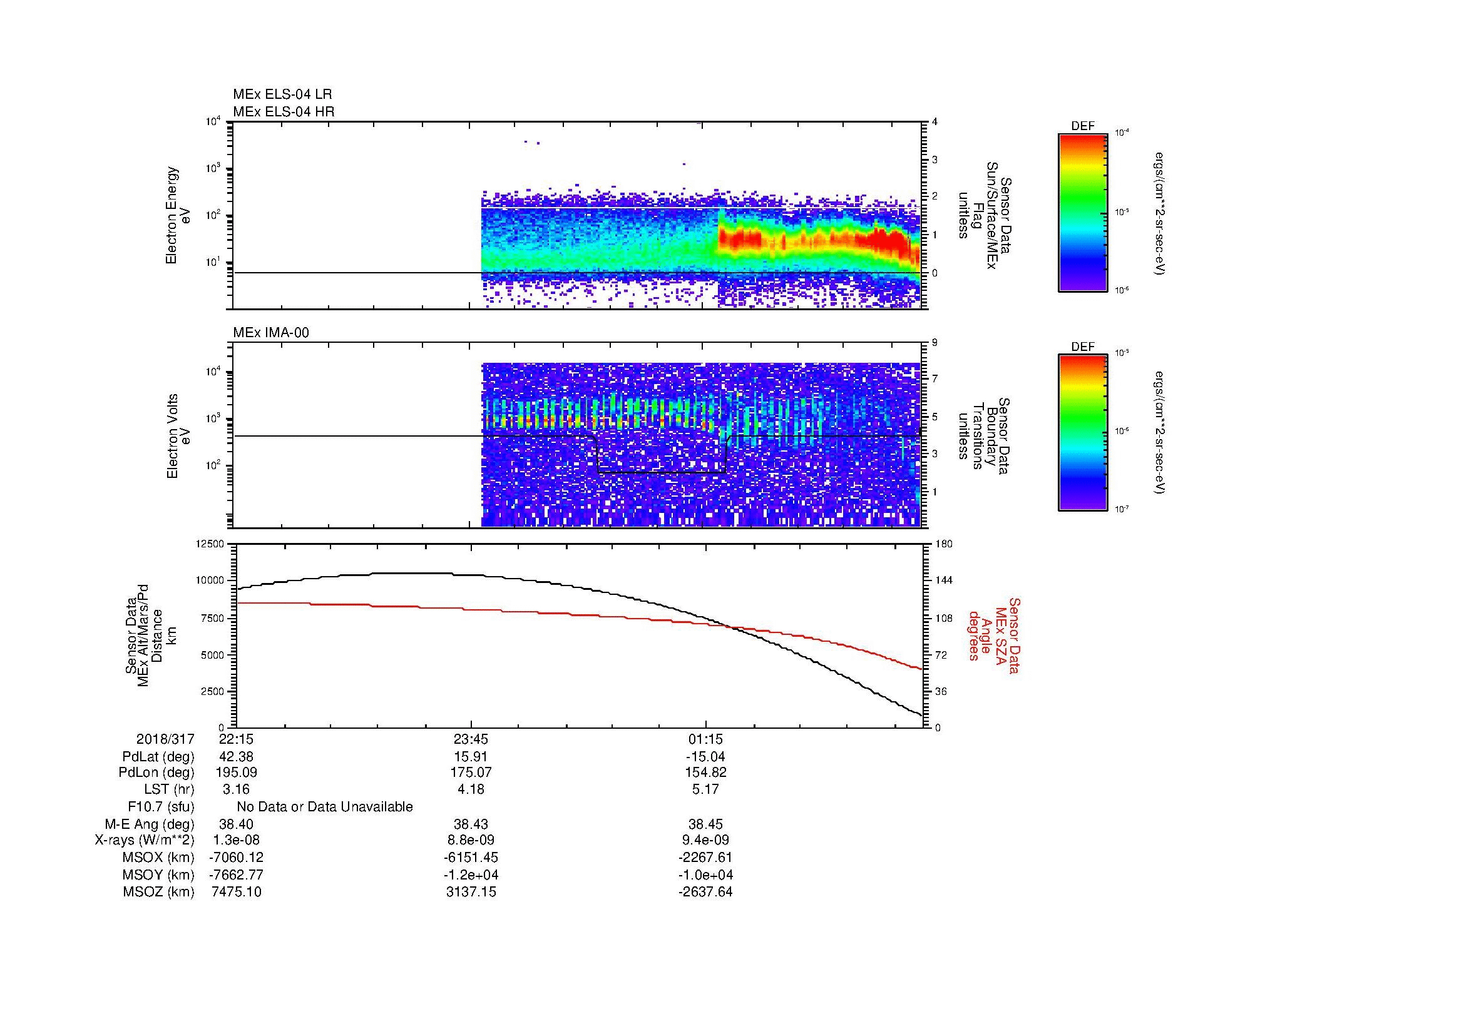Click the 'X-rays (W/m**2)' row label

tap(145, 840)
